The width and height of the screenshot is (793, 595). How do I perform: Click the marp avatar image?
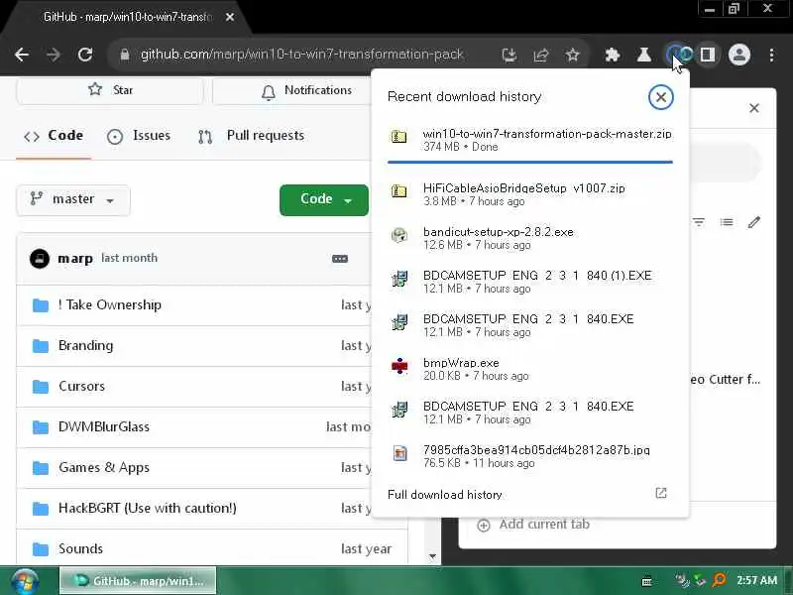pyautogui.click(x=40, y=259)
